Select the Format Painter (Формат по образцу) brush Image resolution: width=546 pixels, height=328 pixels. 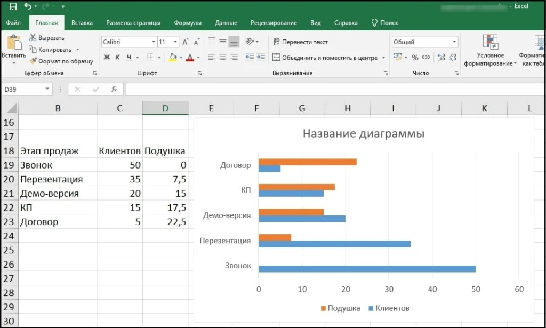33,61
